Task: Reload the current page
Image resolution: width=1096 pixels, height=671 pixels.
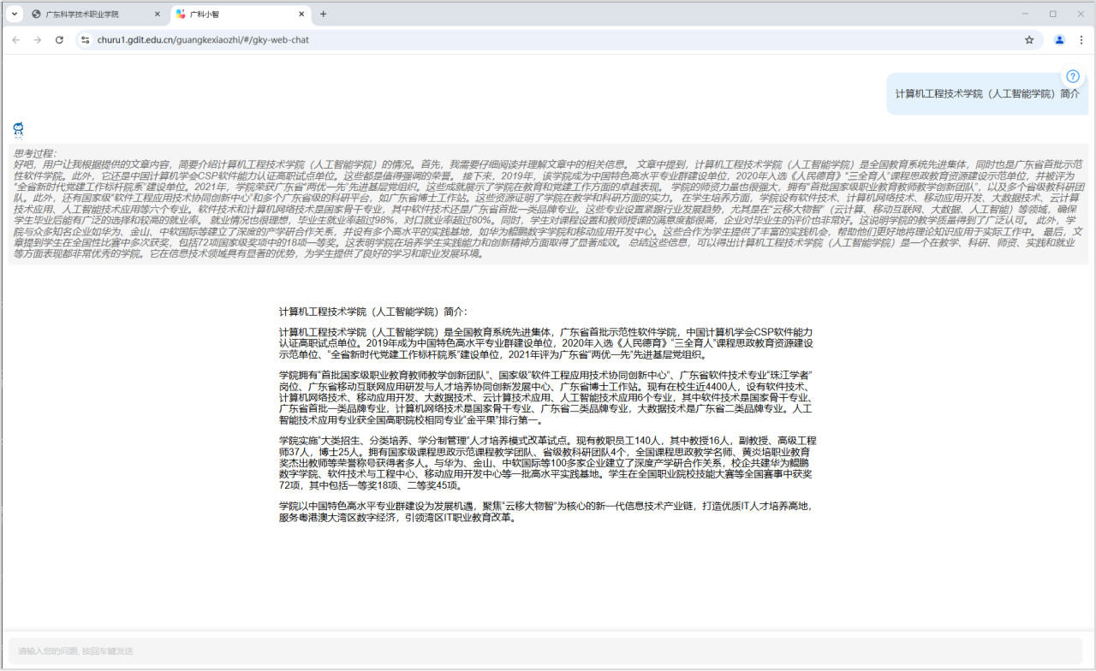Action: pyautogui.click(x=59, y=39)
